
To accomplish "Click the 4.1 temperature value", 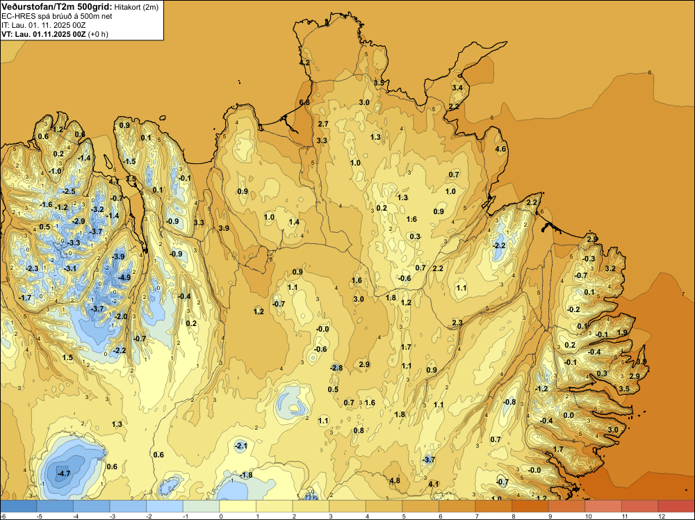I will [x=434, y=484].
